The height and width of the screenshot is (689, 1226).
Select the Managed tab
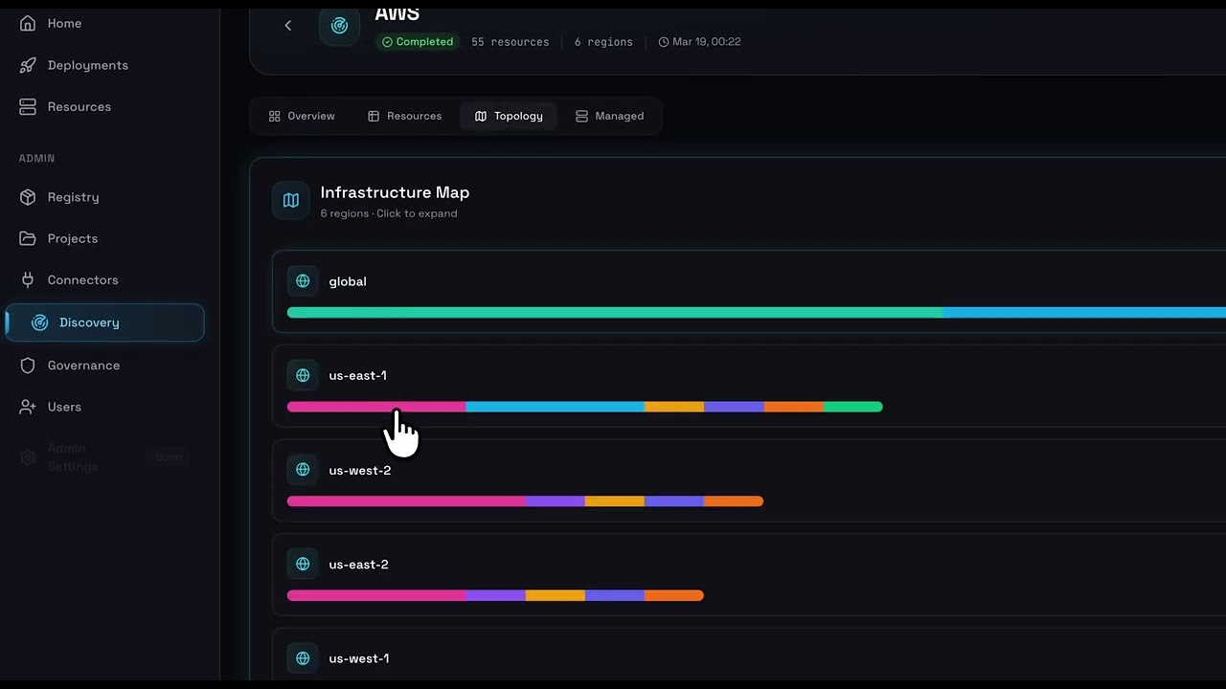pyautogui.click(x=609, y=116)
